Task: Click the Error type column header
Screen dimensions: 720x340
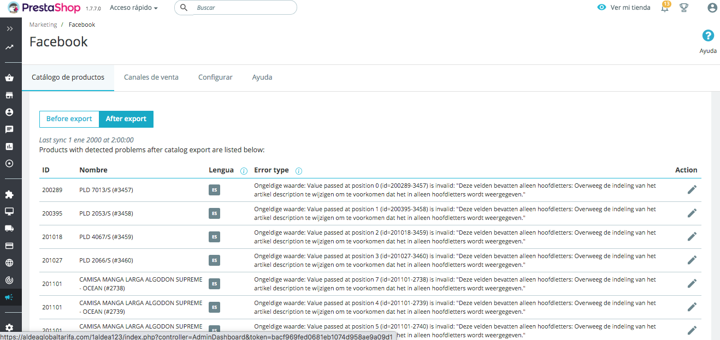Action: pyautogui.click(x=272, y=170)
